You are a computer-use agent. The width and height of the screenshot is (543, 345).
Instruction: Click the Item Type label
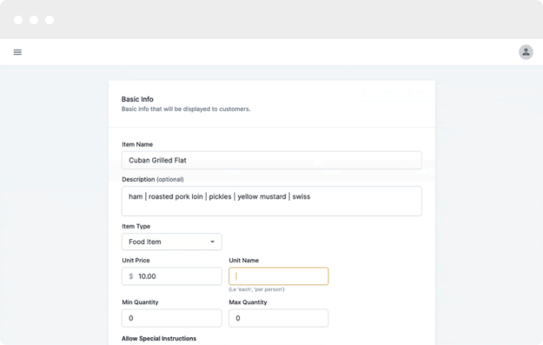click(136, 226)
